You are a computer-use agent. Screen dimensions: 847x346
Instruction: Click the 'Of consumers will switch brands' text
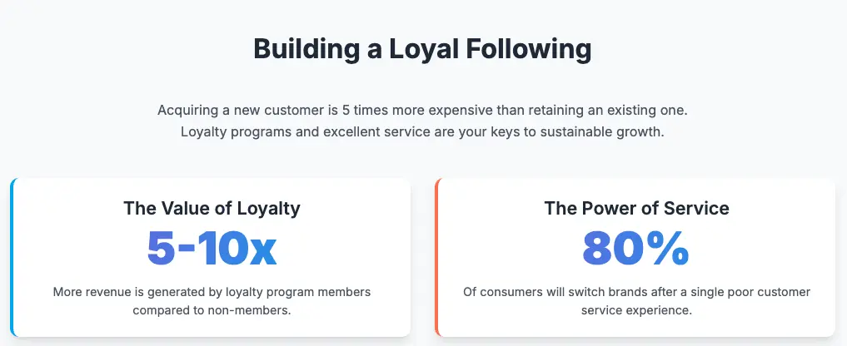[636, 292]
